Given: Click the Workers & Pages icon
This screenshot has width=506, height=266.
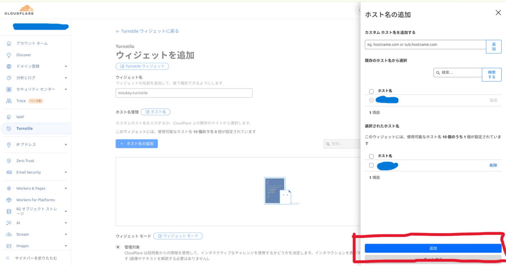Looking at the screenshot, I should click(9, 188).
